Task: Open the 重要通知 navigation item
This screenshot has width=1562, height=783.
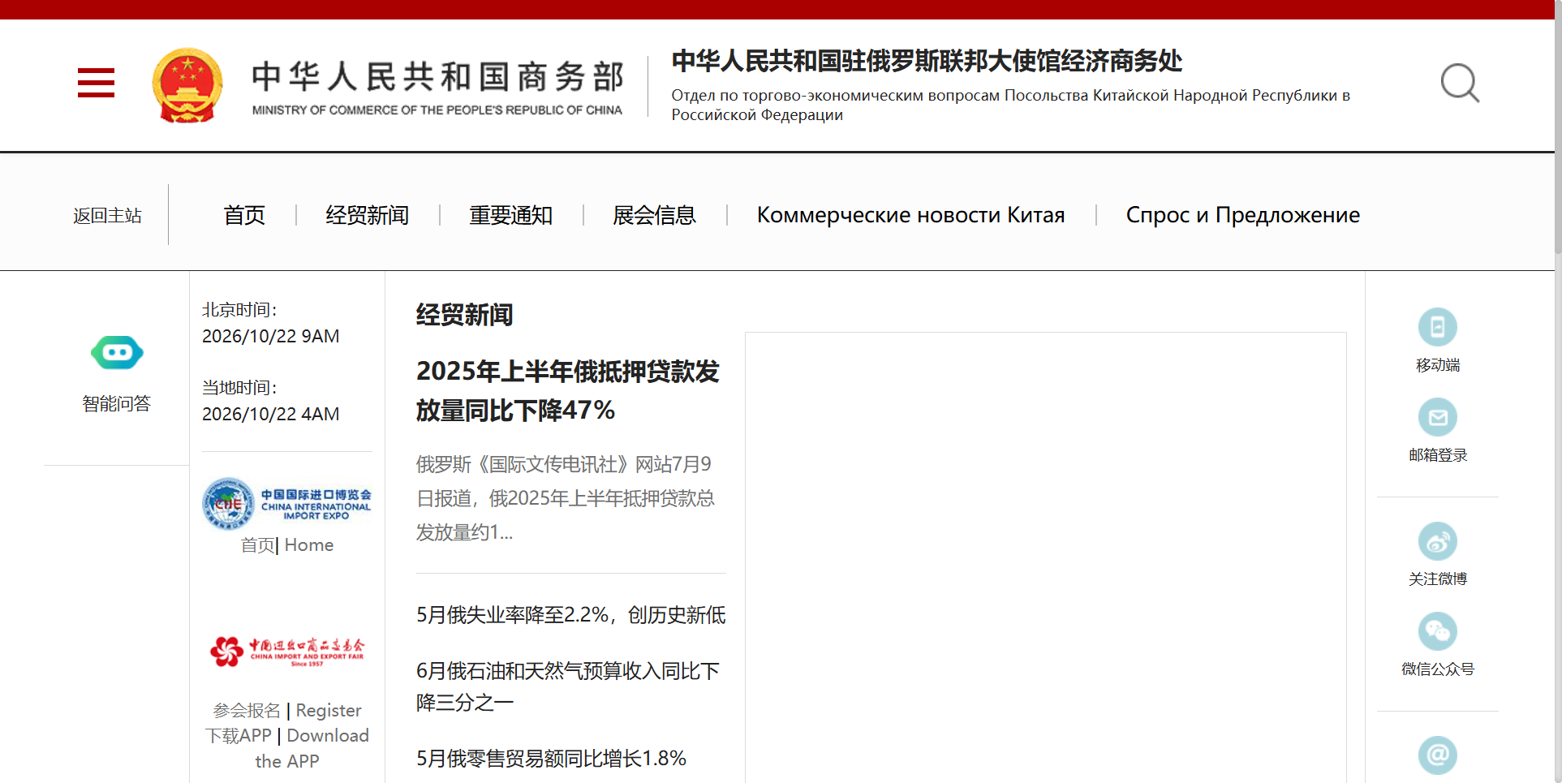Action: point(510,215)
